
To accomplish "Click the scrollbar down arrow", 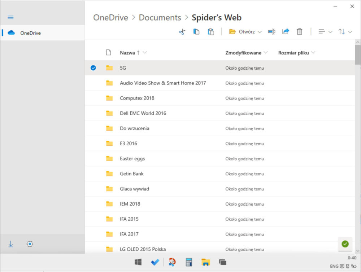I will 357,251.
